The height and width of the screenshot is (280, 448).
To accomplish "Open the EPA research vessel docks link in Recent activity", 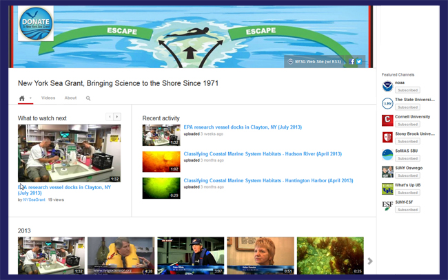I will point(243,127).
